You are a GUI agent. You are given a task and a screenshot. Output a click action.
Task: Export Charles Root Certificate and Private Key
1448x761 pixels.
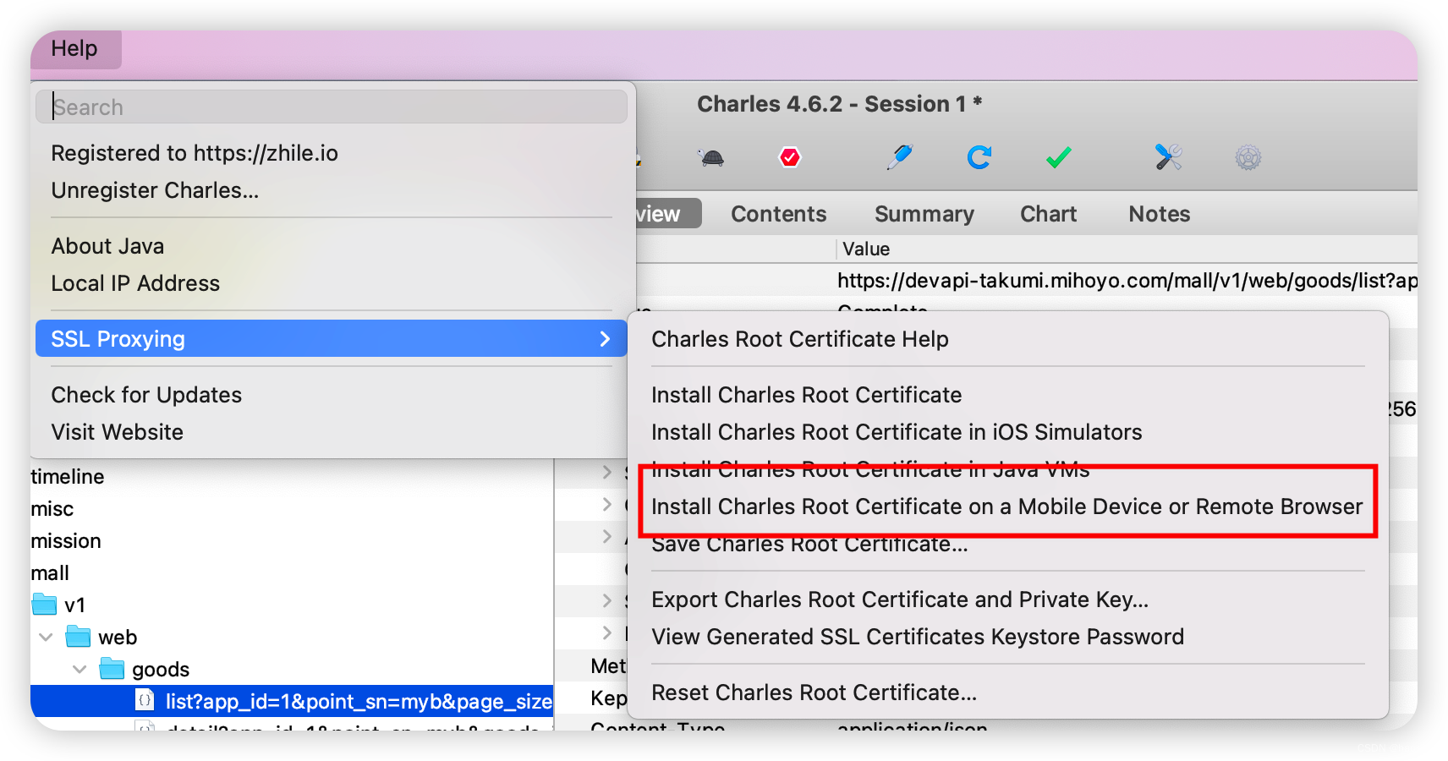[900, 599]
